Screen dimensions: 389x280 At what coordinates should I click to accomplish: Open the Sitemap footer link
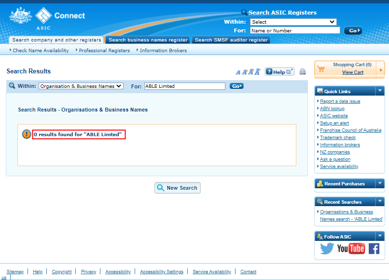15,272
